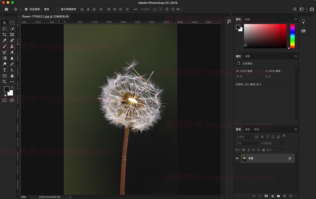This screenshot has width=316, height=199.
Task: Check the 显示变换控件 checkbox
Action: [57, 9]
